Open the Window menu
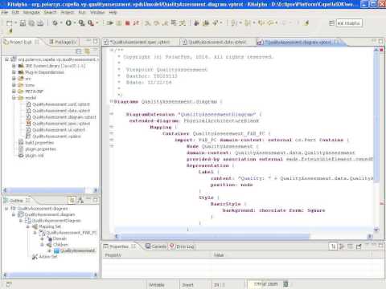This screenshot has height=289, width=386. click(97, 12)
